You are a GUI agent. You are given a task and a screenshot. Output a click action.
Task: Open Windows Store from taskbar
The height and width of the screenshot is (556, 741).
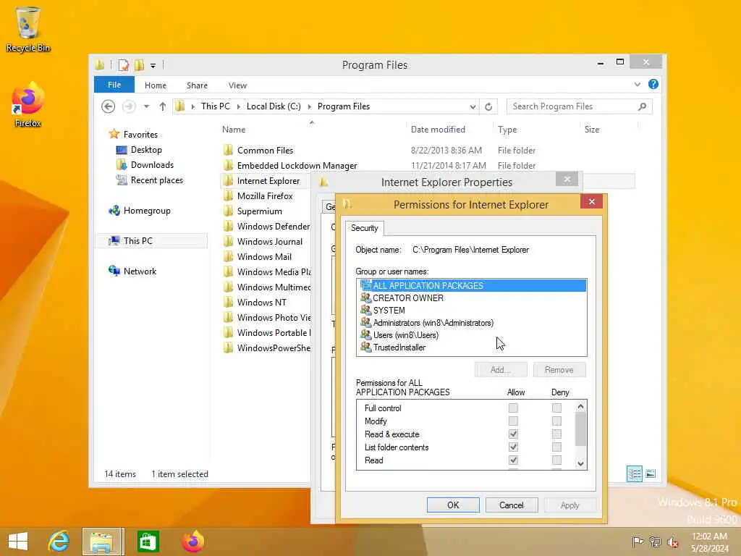tap(148, 542)
